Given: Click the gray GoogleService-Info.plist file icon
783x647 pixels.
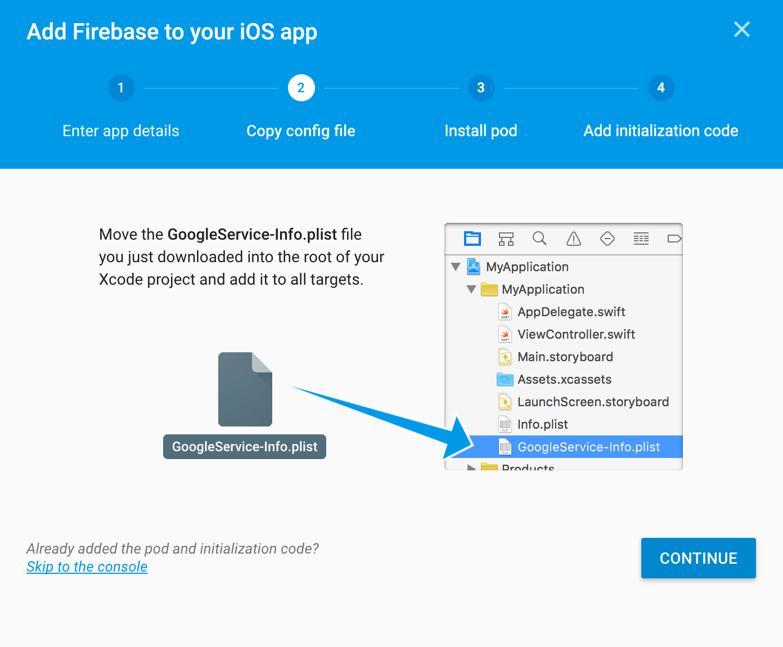Looking at the screenshot, I should (245, 389).
